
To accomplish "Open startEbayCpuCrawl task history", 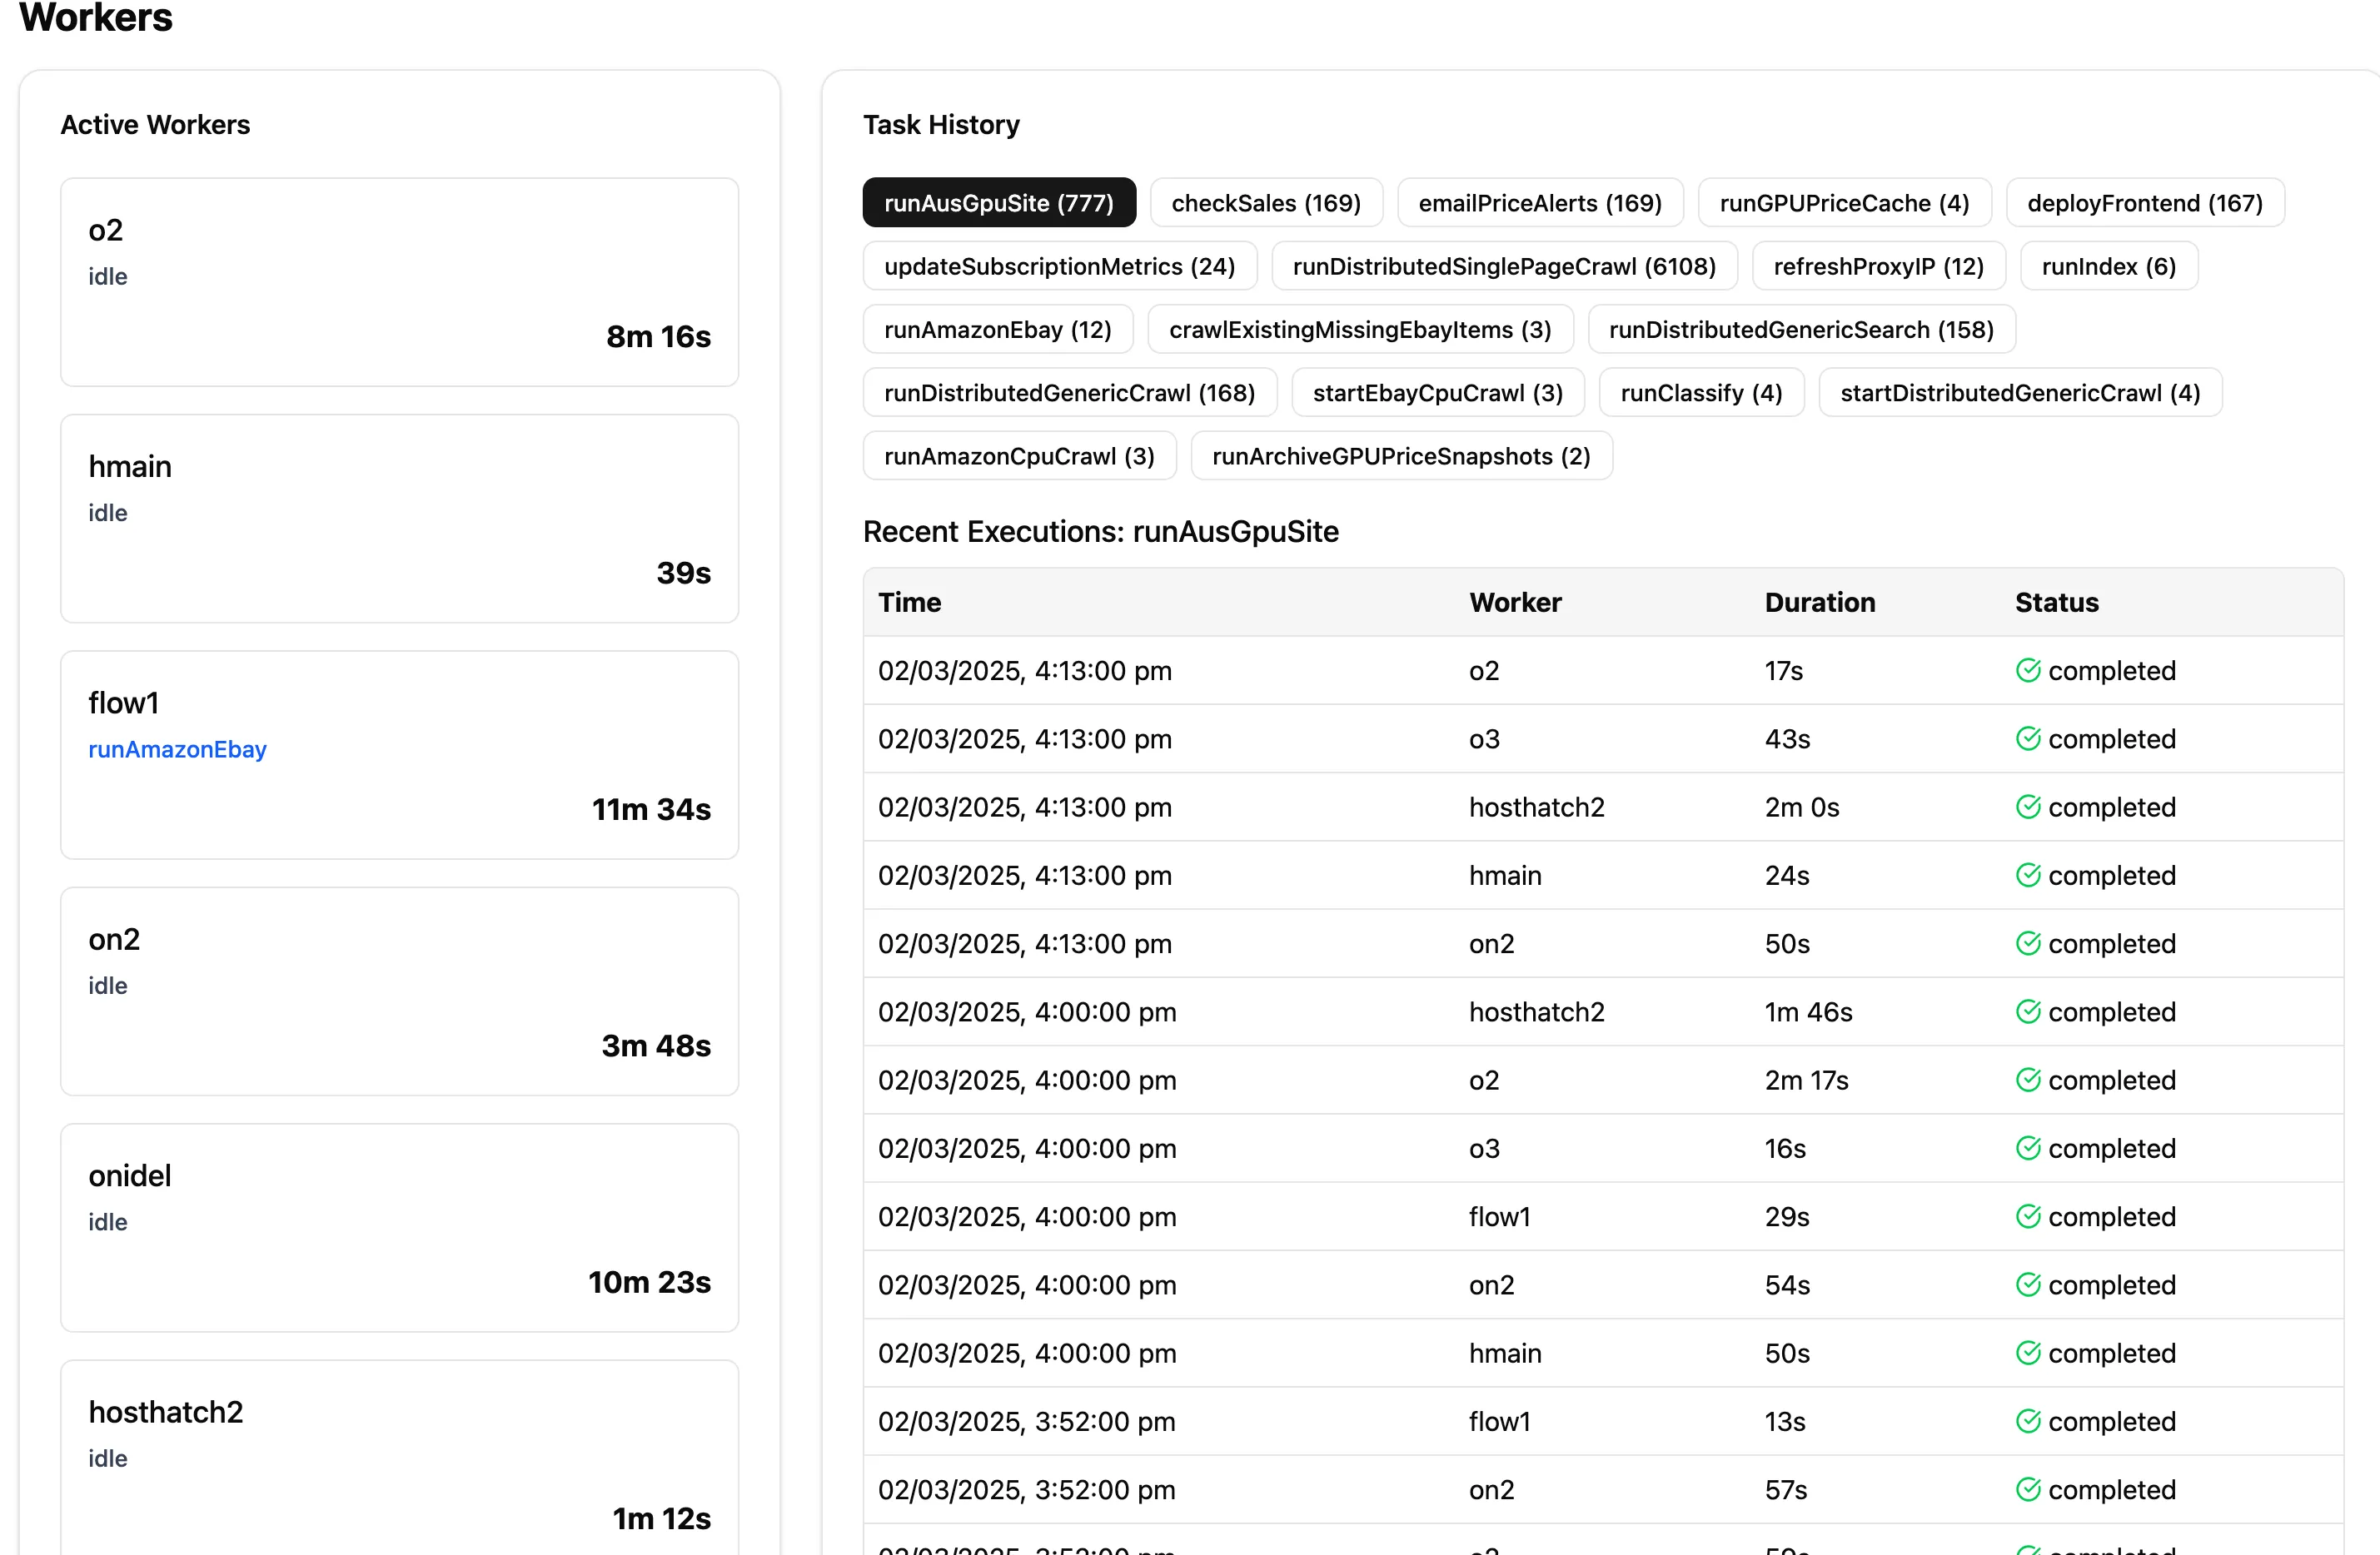I will [x=1437, y=392].
